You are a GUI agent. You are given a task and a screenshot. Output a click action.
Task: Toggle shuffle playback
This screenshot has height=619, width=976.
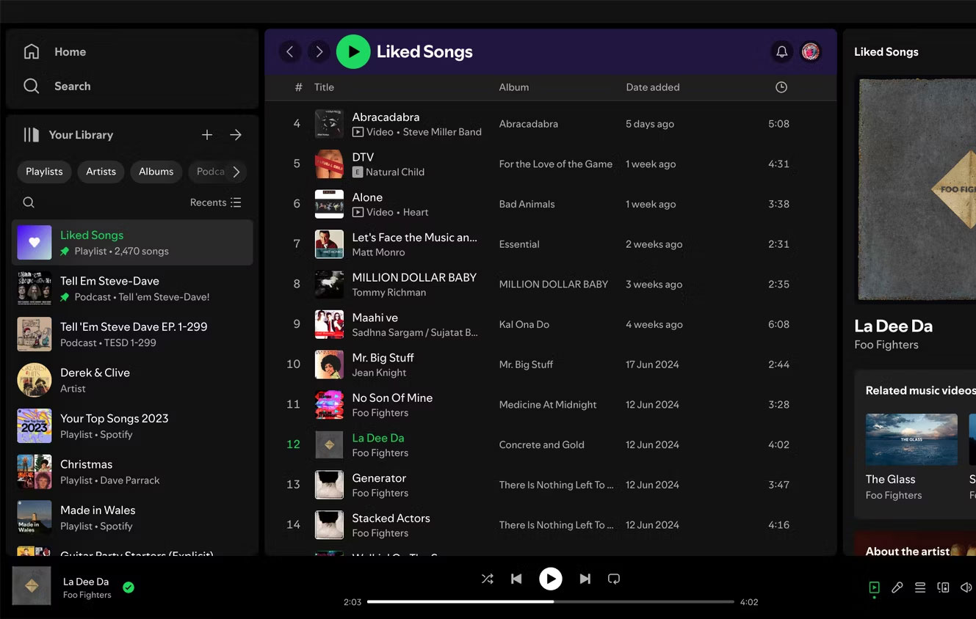(487, 579)
